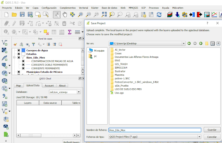
Task: Open the Database dropdown odczux_vzewqu
Action: tap(79, 92)
